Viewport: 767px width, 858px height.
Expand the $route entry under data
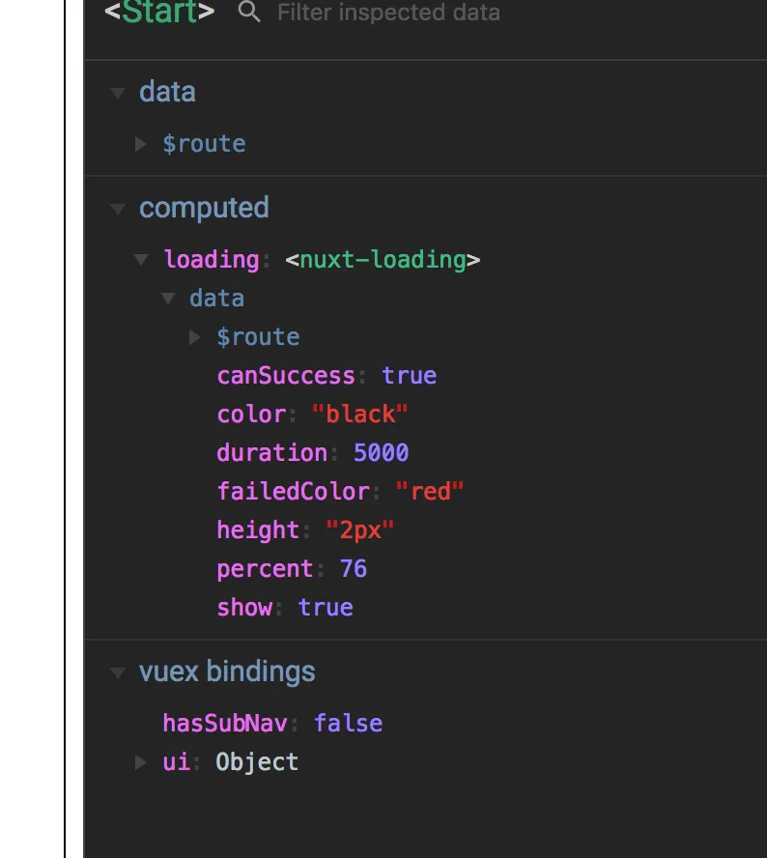click(141, 144)
